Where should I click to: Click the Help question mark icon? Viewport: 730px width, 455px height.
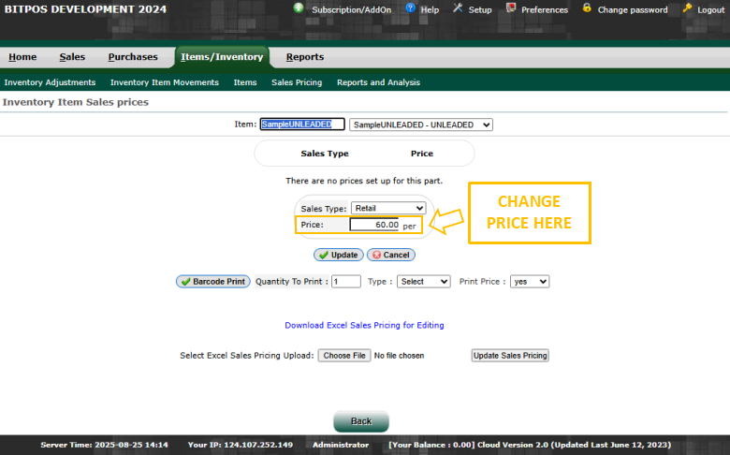pos(410,8)
